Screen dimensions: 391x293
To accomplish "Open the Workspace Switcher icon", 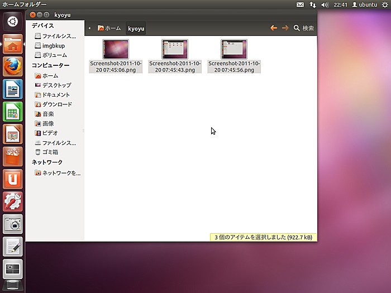I will [x=12, y=269].
